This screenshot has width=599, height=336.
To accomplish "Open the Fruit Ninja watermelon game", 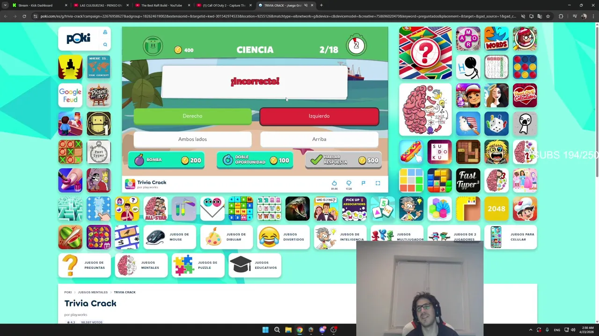I will 70,237.
